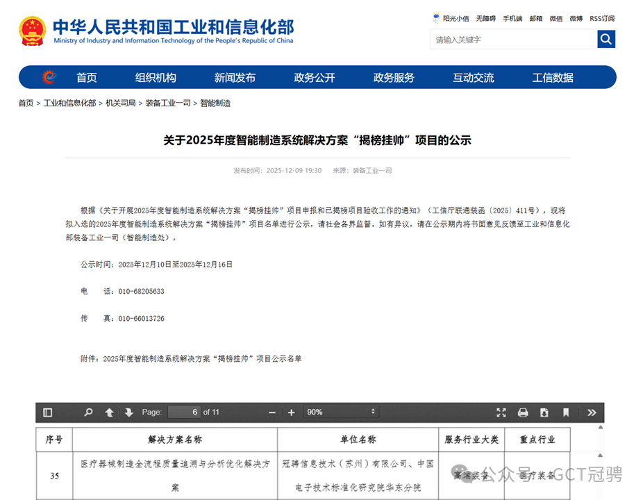Open 政务服务 menu item
Viewport: 643px width, 500px height.
394,77
